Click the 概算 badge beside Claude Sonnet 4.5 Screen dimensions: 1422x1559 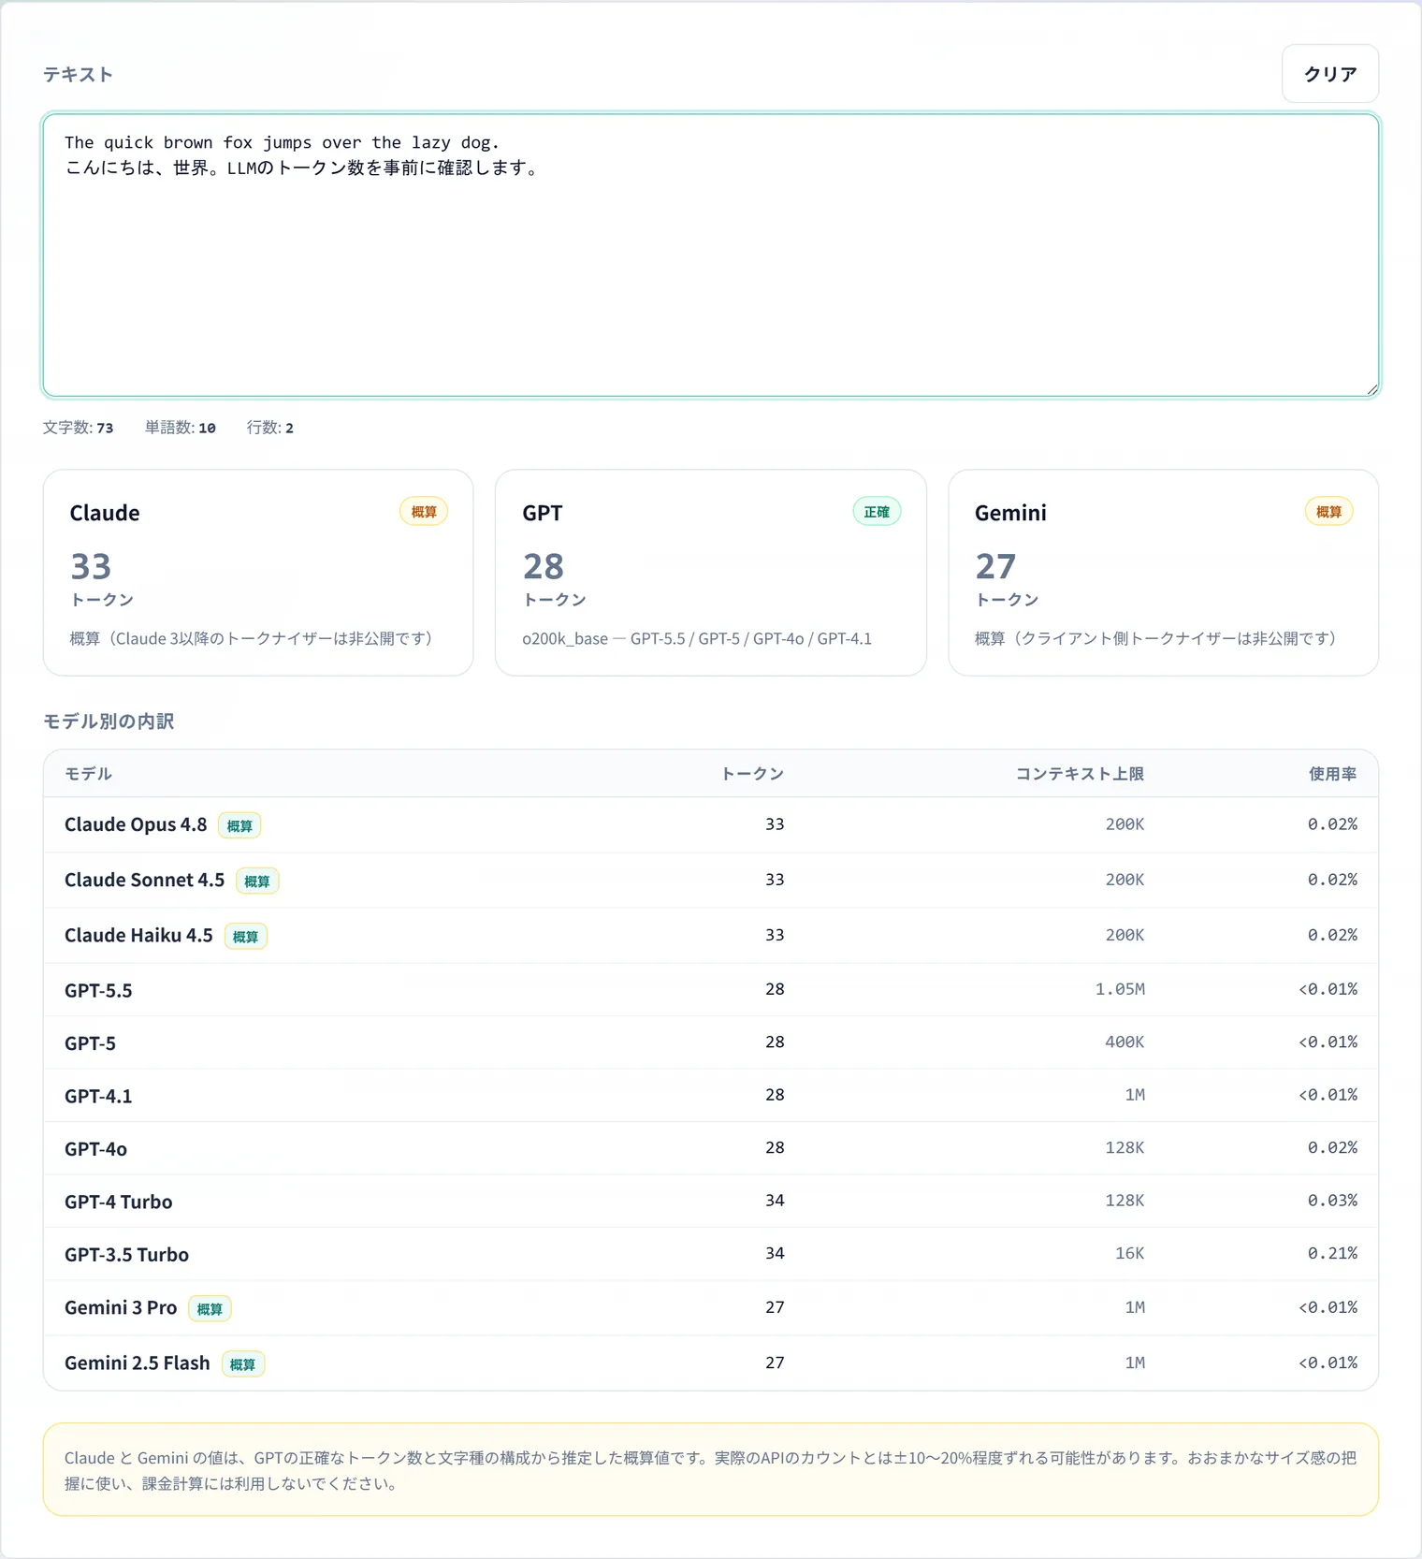[x=257, y=881]
